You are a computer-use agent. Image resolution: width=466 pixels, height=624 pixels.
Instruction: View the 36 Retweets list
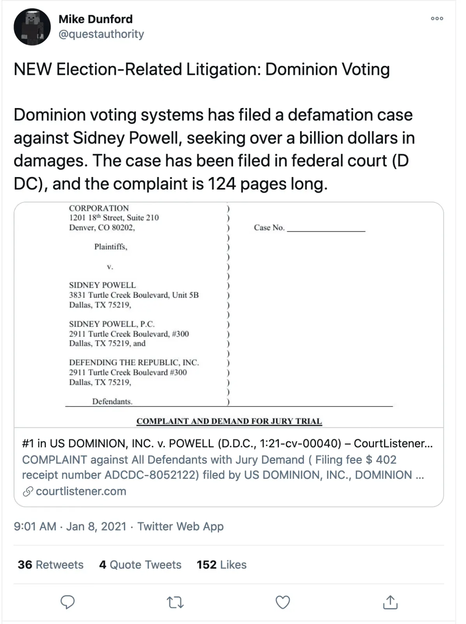click(x=49, y=564)
